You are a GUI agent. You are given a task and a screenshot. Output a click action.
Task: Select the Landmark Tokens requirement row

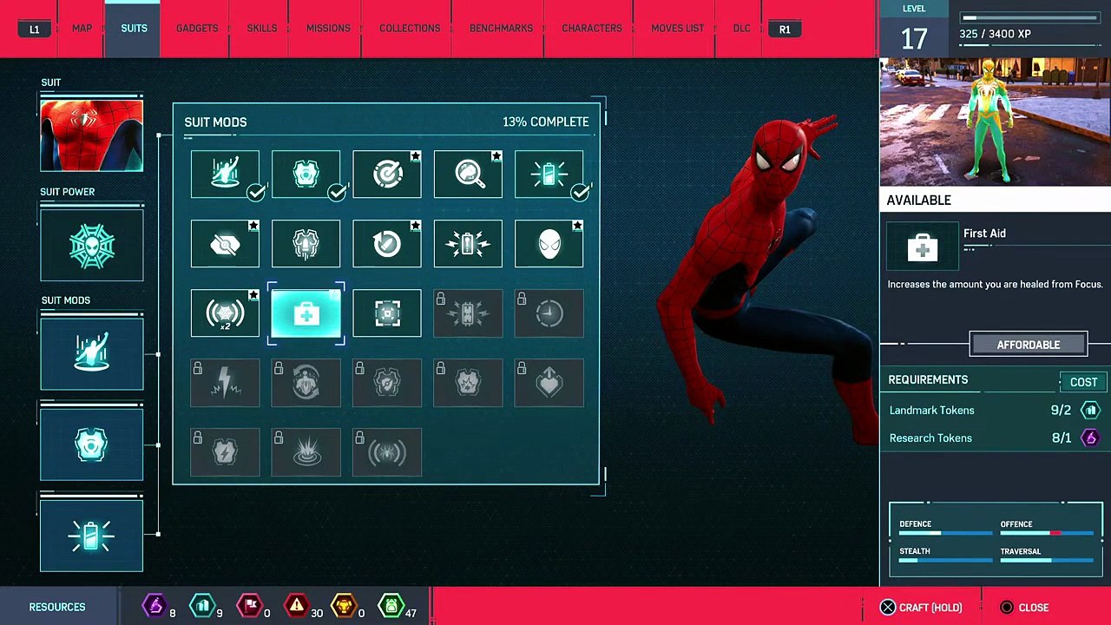(x=996, y=411)
